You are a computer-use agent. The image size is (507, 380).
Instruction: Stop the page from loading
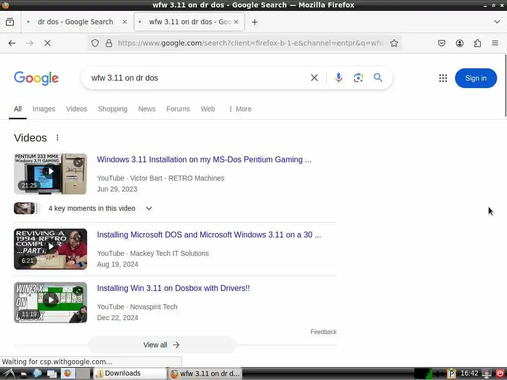pyautogui.click(x=48, y=43)
